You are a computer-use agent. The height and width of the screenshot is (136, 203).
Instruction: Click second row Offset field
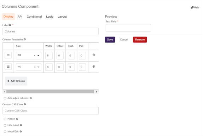pyautogui.click(x=60, y=67)
